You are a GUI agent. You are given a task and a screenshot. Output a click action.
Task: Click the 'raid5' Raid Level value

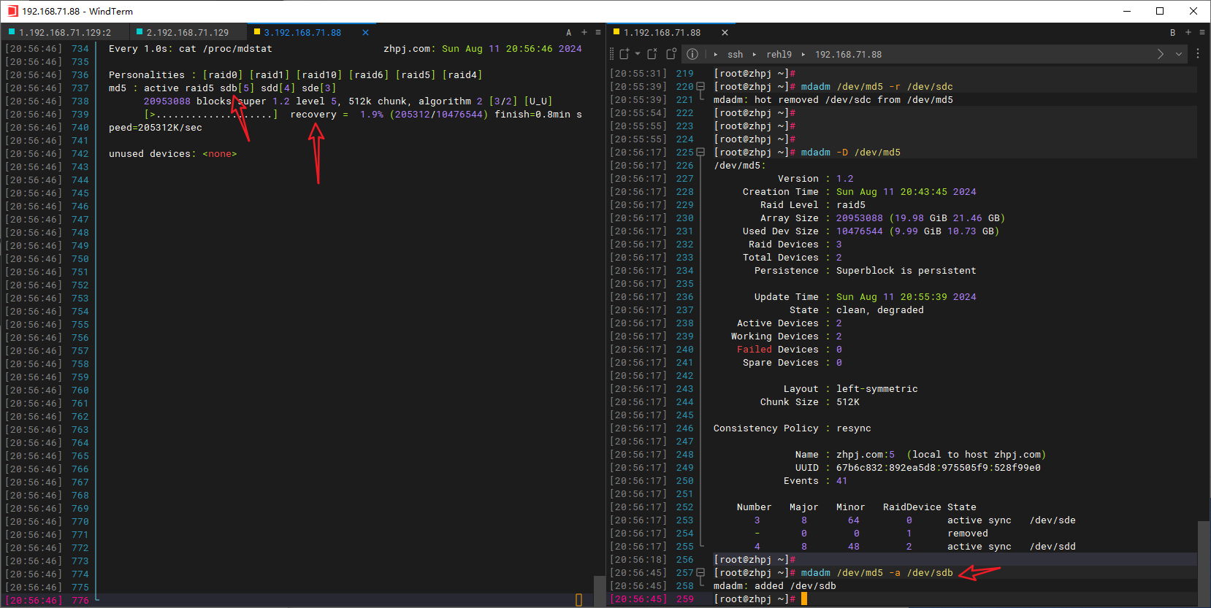coord(851,205)
